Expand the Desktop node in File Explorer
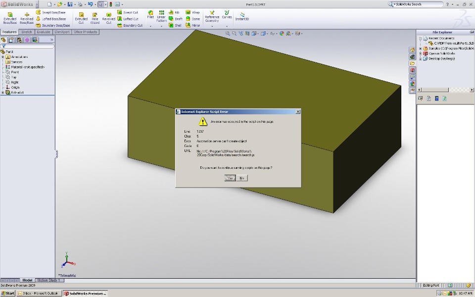This screenshot has width=475, height=297. [421, 59]
